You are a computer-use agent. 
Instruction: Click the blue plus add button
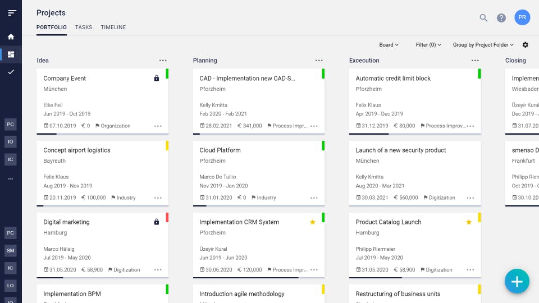pyautogui.click(x=517, y=282)
